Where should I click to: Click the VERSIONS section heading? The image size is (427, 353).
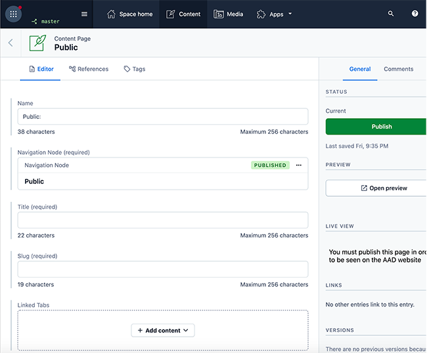[x=340, y=330]
